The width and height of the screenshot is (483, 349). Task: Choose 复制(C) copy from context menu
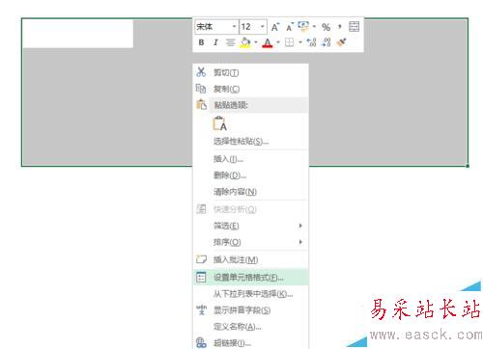coord(250,89)
